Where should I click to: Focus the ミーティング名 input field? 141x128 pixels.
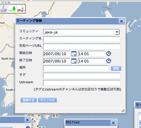tap(82, 39)
